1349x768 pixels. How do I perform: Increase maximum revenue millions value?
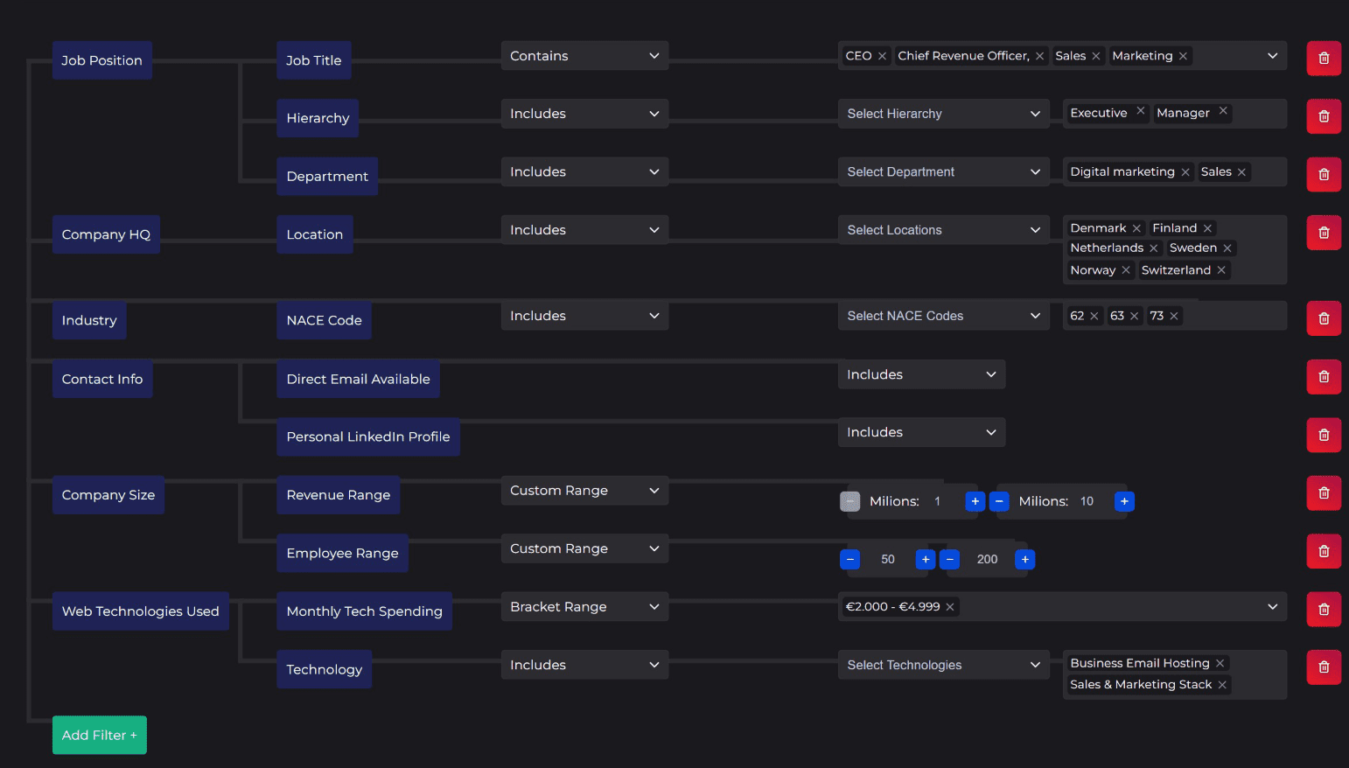pyautogui.click(x=1124, y=501)
